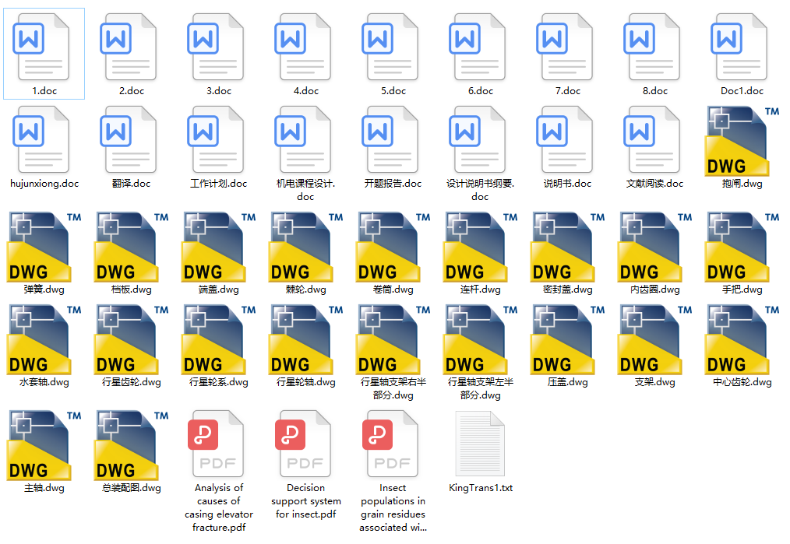Select the 内齿圈.dwg drawing icon
790x544 pixels.
point(650,246)
